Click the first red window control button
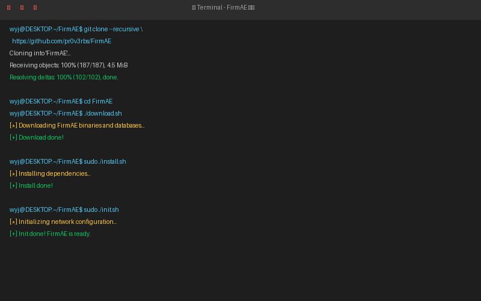This screenshot has width=481, height=301. pos(9,7)
